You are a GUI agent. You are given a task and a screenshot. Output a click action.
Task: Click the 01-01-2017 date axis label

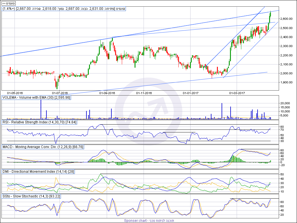tap(191, 93)
